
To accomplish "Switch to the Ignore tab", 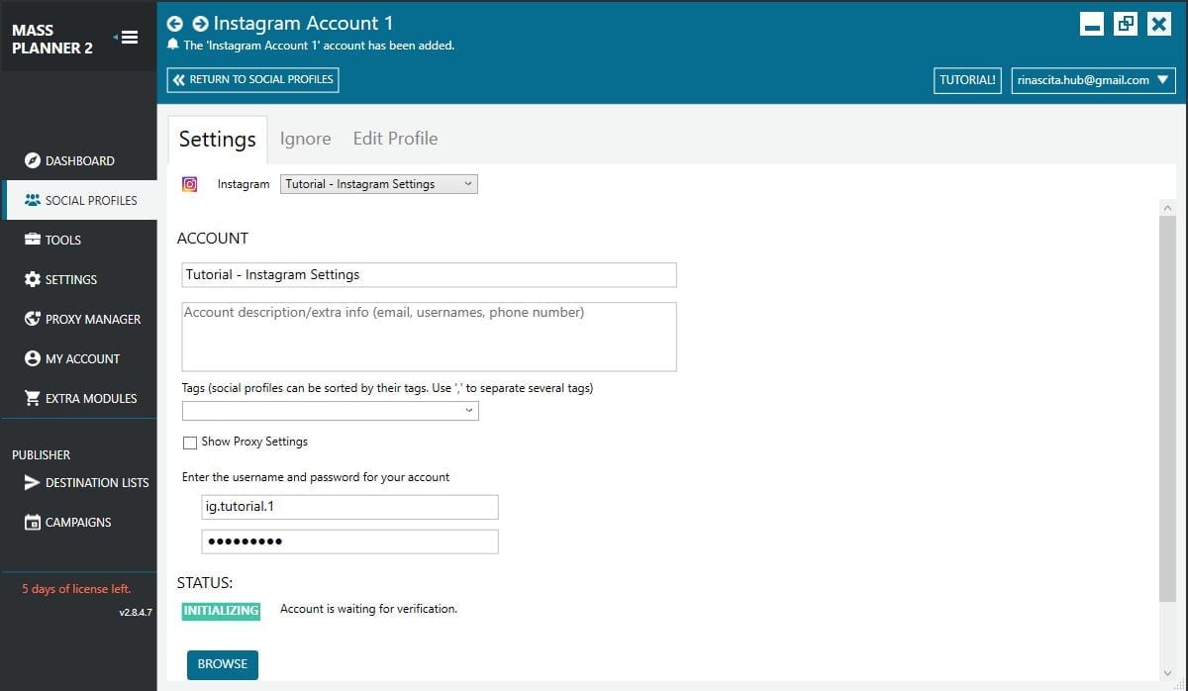I will tap(305, 139).
